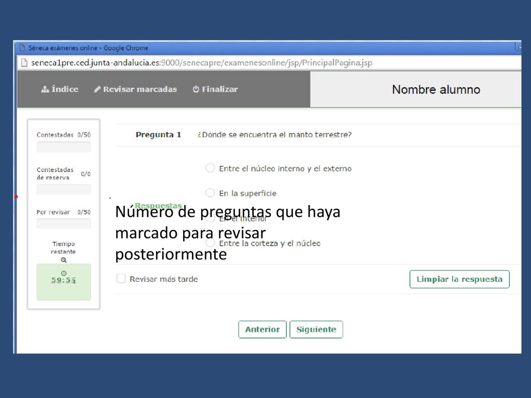Image resolution: width=531 pixels, height=398 pixels.
Task: Click the page icon in Chrome title bar
Action: point(22,47)
